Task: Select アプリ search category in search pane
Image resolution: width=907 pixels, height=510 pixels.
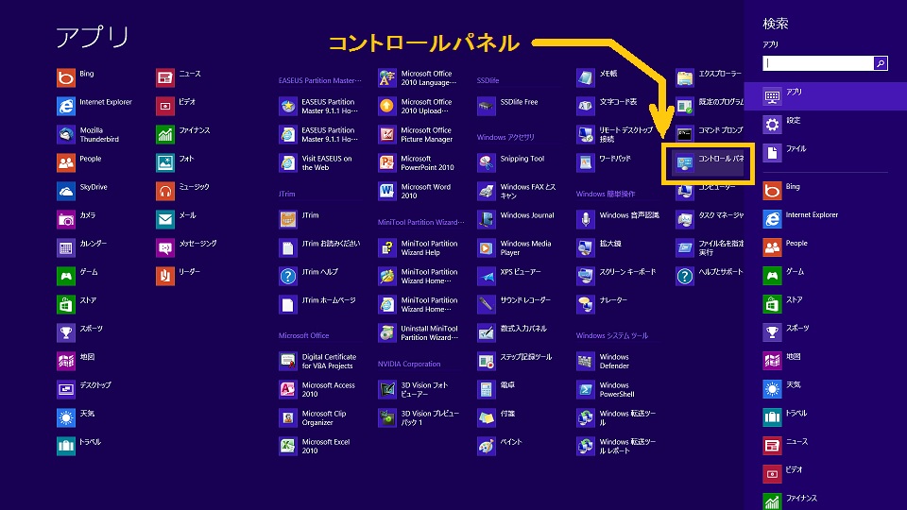Action: 826,96
